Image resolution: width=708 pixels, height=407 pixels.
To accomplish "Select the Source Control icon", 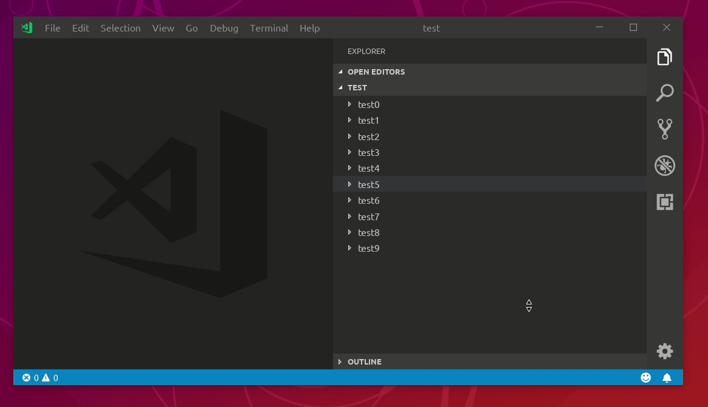I will tap(665, 129).
